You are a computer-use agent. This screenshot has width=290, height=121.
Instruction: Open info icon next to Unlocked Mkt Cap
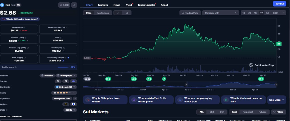(x=67, y=27)
